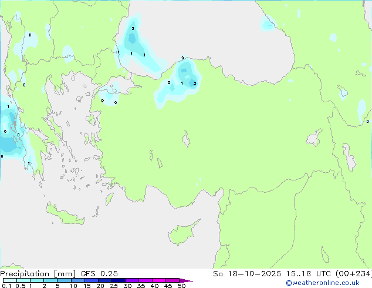This screenshot has width=372, height=288.
Task: Click the '15..18 UTC' time range text
Action: click(309, 274)
